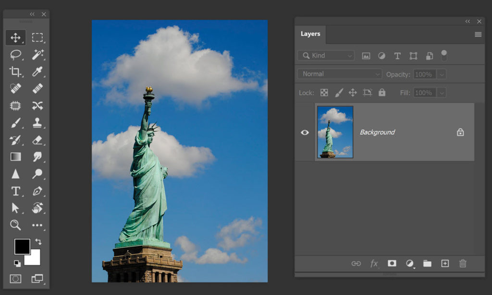Screen dimensions: 492x295
Task: Select the Patch tool
Action: (x=15, y=106)
